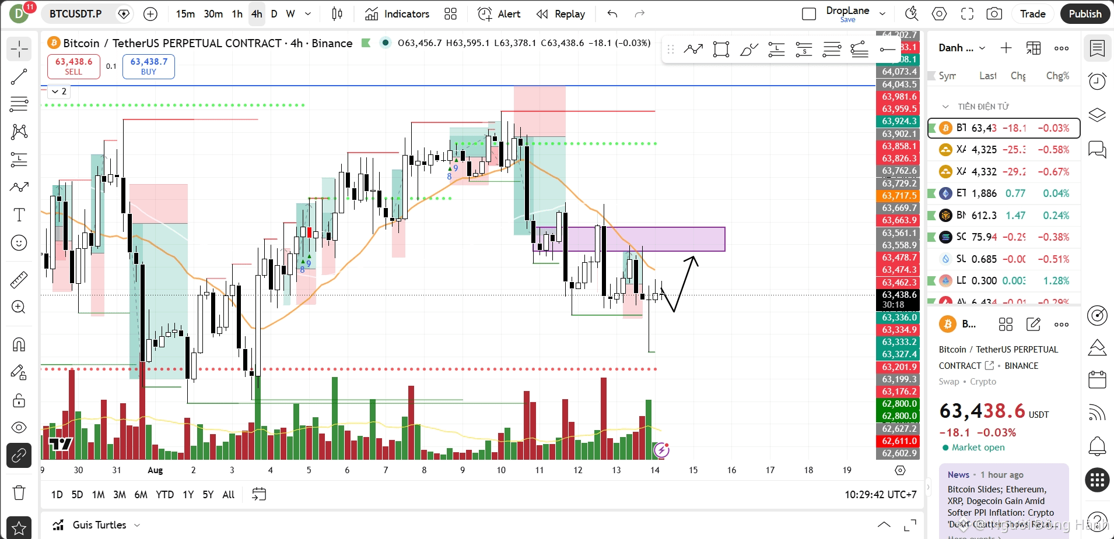Show All data date range
This screenshot has height=539, width=1114.
click(228, 495)
